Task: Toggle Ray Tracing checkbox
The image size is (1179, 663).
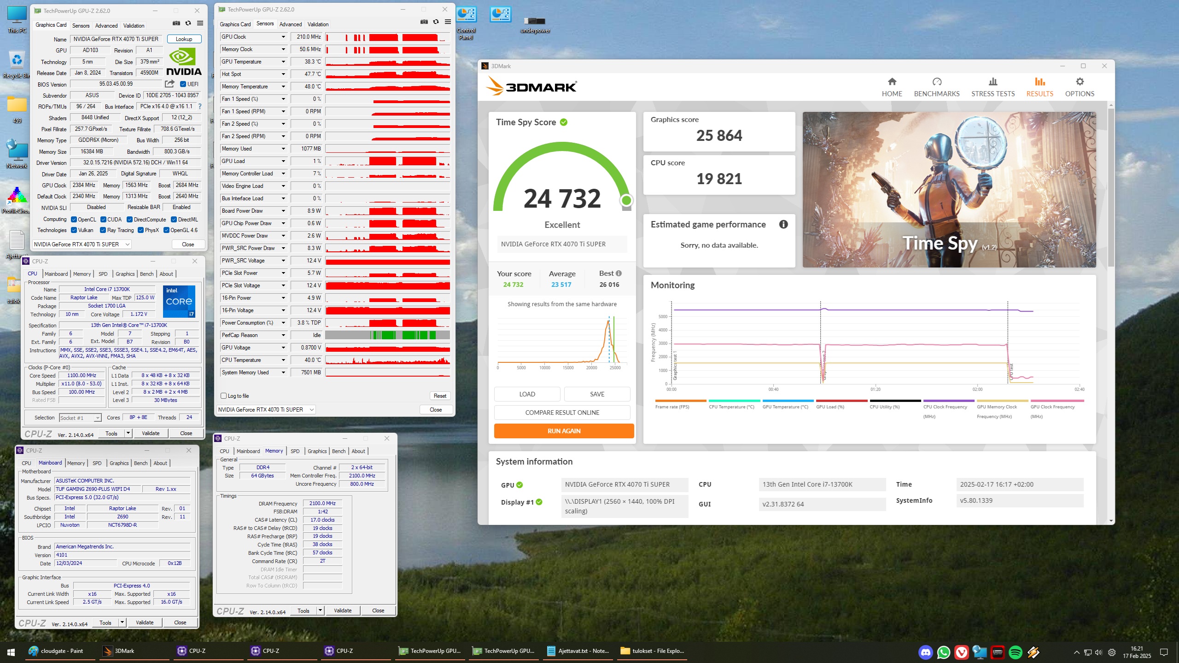Action: click(103, 230)
